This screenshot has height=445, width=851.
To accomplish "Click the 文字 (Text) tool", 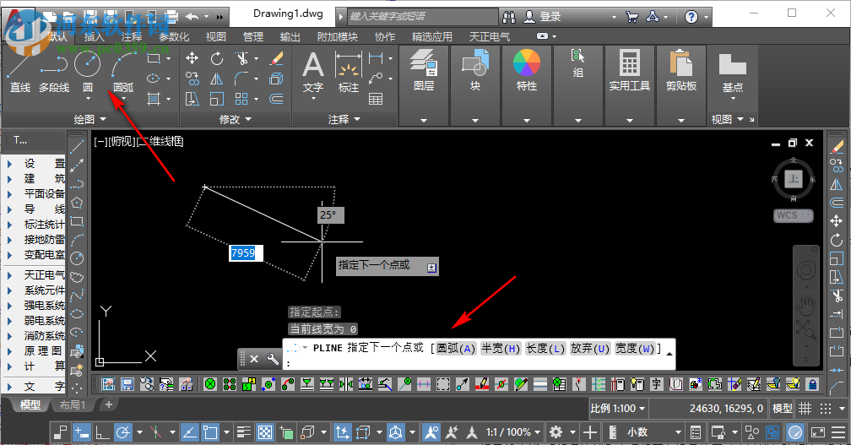I will pos(313,72).
